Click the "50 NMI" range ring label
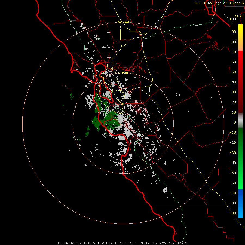245x245 pixels. tap(123, 73)
